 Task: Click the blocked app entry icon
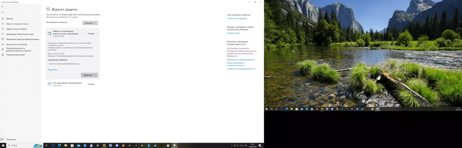click(50, 84)
